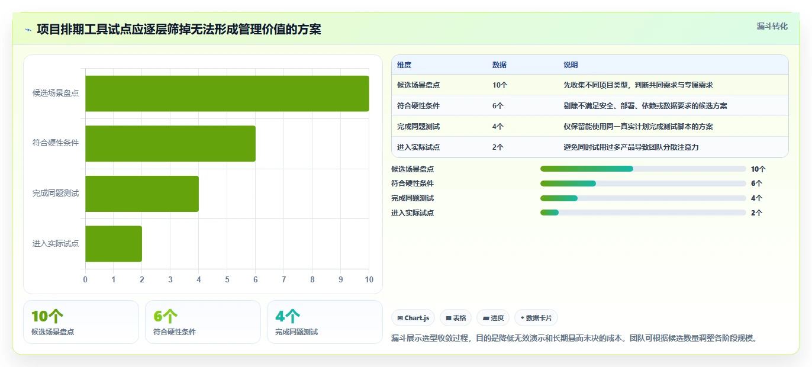Click the 候选场景盘点 progress bar

click(x=643, y=169)
